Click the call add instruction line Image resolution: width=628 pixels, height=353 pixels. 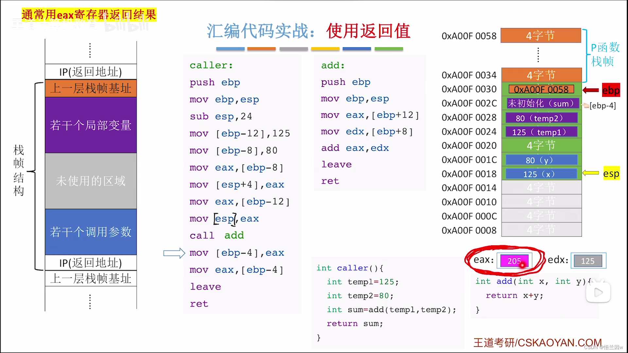217,235
